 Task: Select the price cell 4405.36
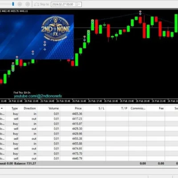(77, 114)
